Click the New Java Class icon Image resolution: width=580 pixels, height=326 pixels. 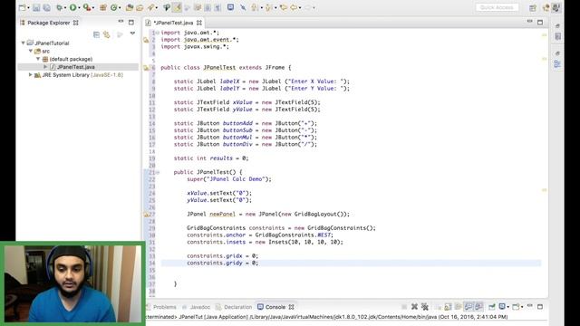point(114,7)
